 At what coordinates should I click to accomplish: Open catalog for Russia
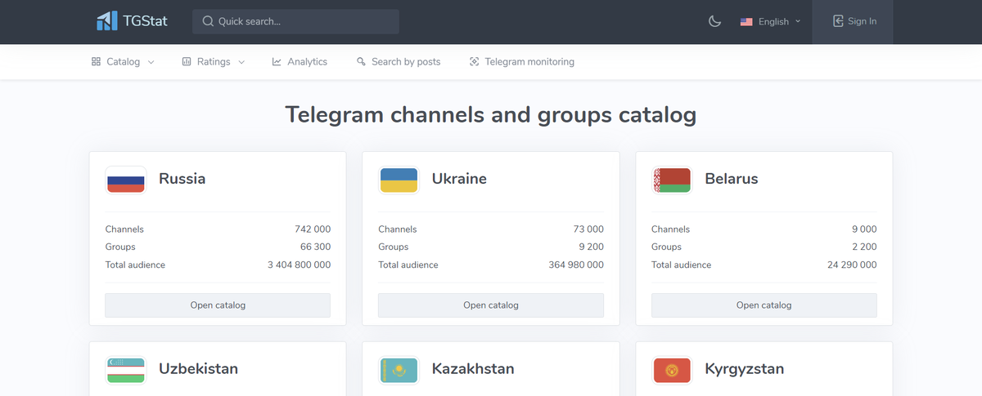click(x=218, y=305)
